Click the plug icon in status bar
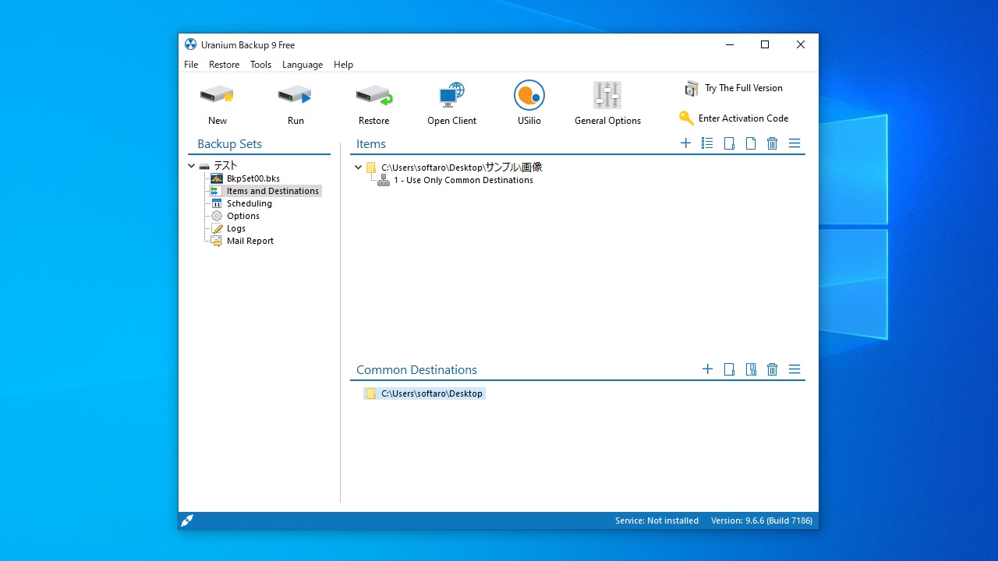This screenshot has height=561, width=998. (x=187, y=520)
